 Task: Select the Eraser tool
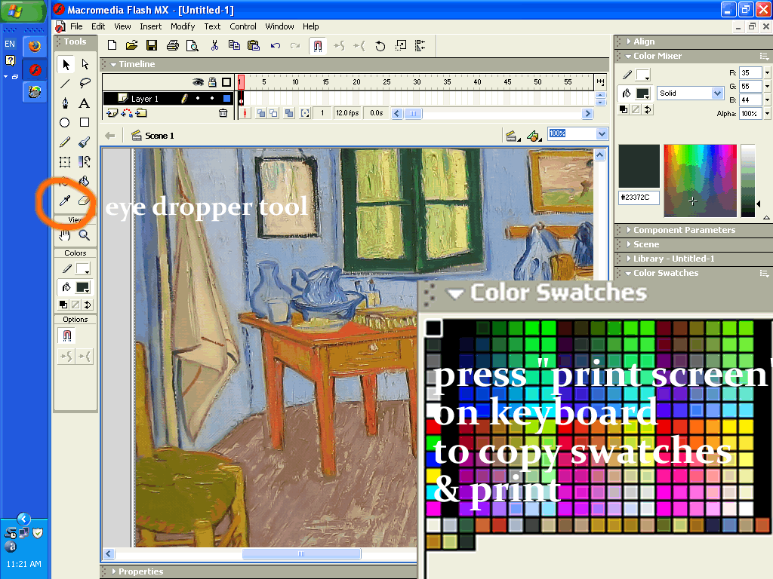tap(85, 201)
